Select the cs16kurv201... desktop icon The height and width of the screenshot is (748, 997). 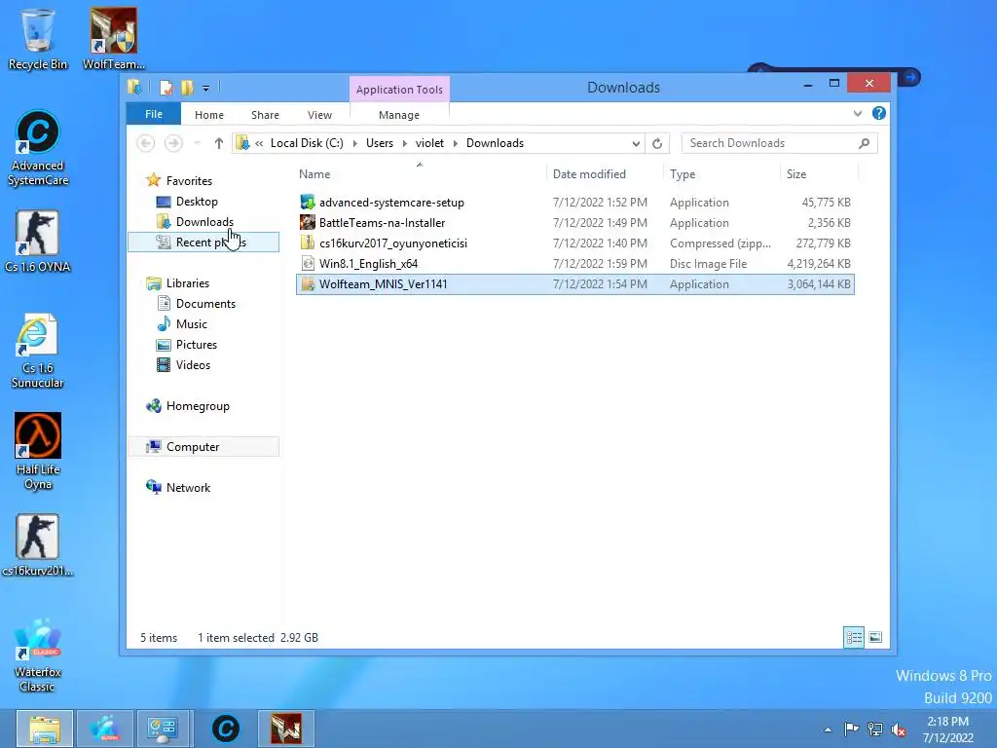tap(38, 545)
